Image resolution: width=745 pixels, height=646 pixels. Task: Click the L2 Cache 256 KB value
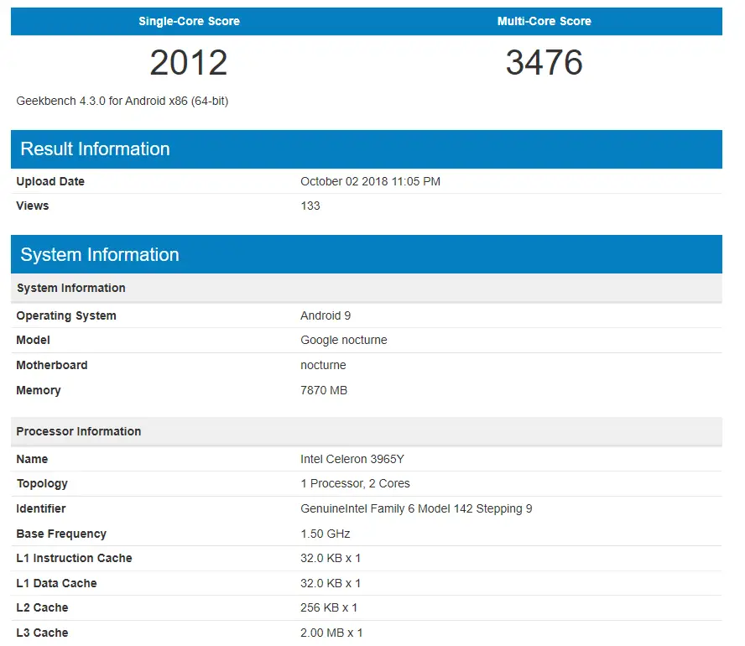pos(329,607)
